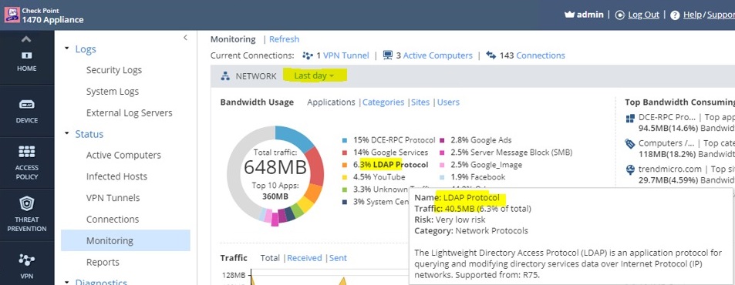Click the Help question mark icon
Image resolution: width=735 pixels, height=285 pixels.
(675, 15)
